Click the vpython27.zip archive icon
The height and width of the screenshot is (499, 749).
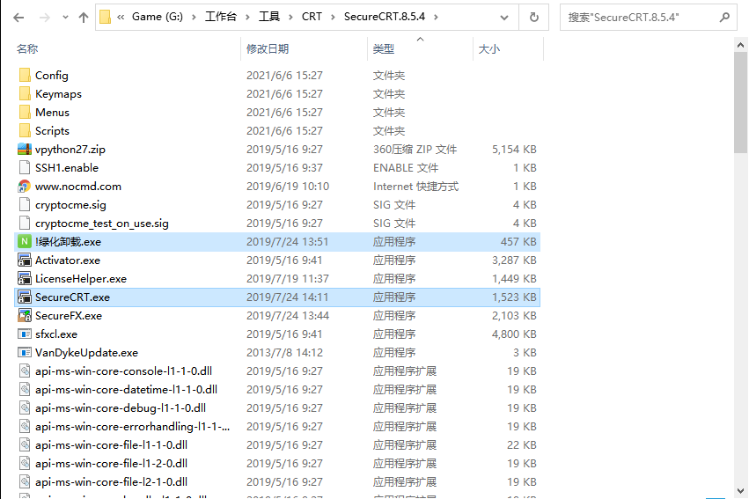tap(25, 150)
